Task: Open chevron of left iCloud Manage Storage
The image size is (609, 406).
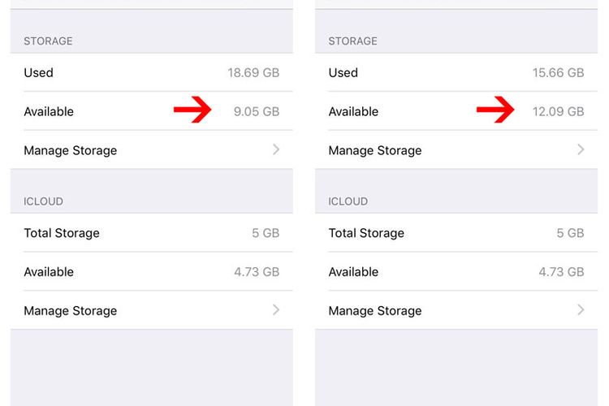Action: point(276,310)
